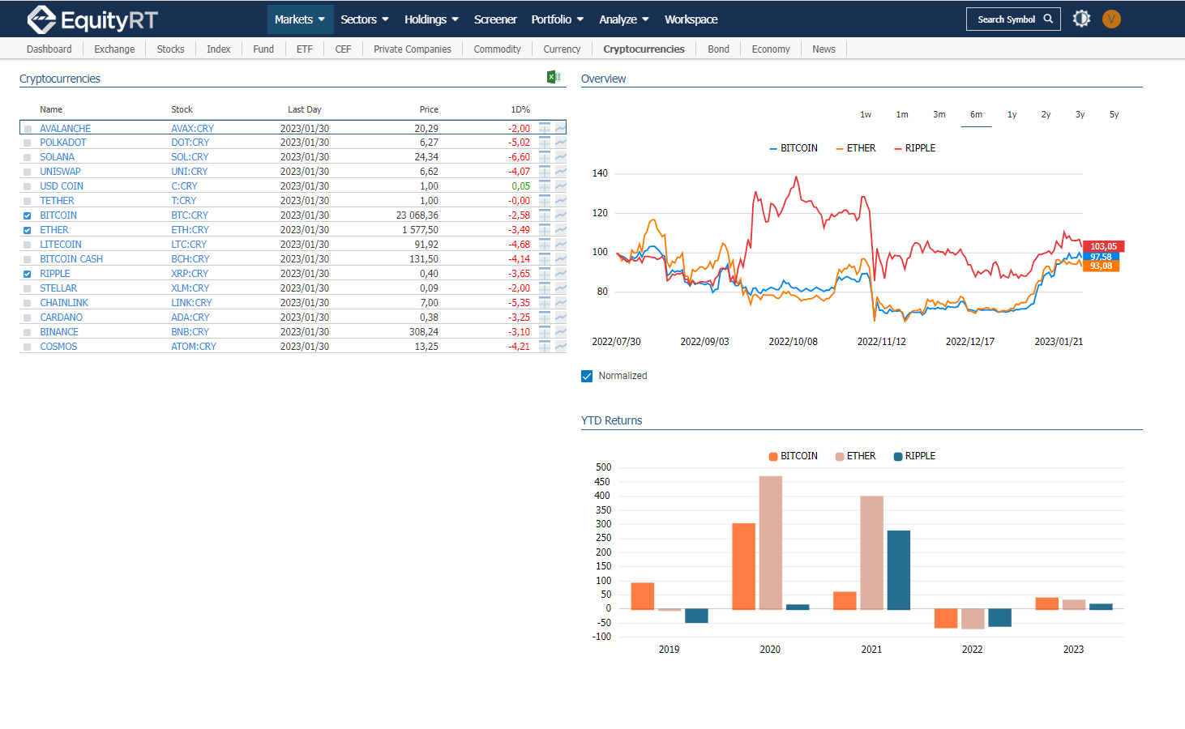
Task: Open the line chart icon for BINANCE
Action: click(560, 332)
